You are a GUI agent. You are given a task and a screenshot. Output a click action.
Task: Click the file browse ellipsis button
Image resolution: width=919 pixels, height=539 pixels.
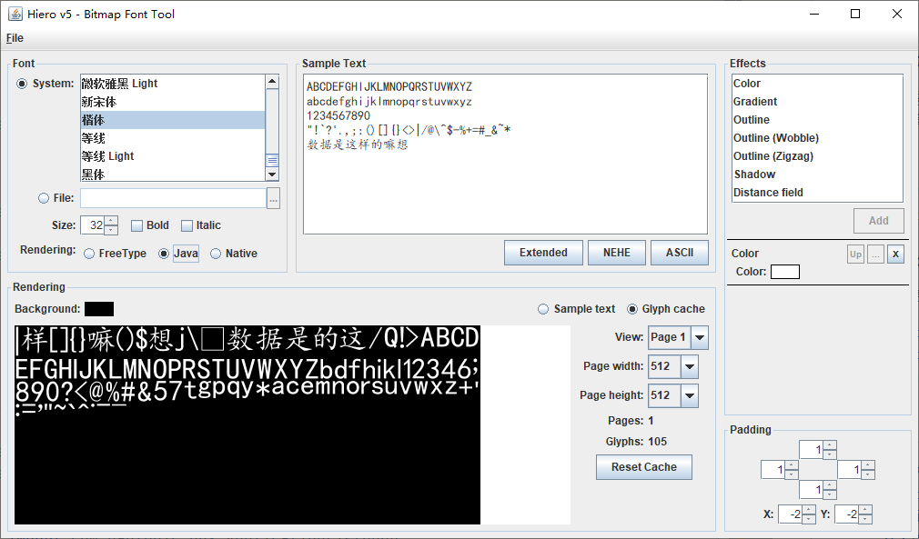tap(273, 198)
